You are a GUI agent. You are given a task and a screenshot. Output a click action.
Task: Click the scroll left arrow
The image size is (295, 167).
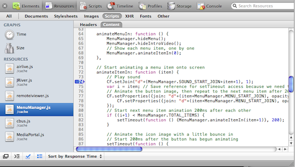(279, 149)
